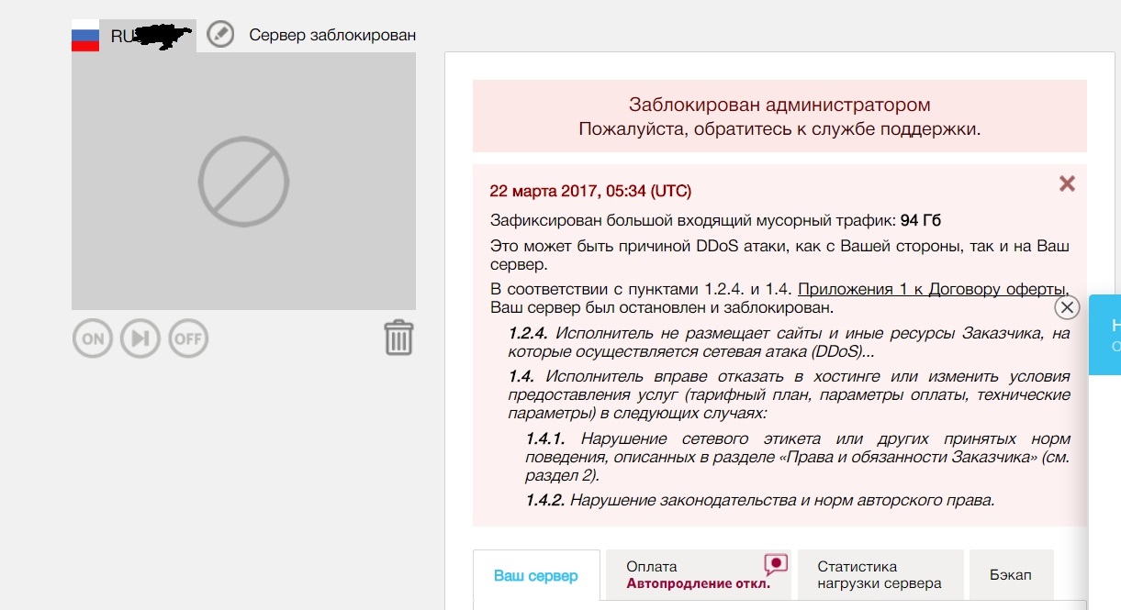
Task: Click the pencil edit icon beside server name
Action: point(220,35)
